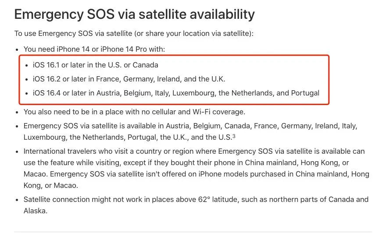Screen dimensions: 386x233
Task: Click the word Portugal in the red box
Action: pos(305,93)
